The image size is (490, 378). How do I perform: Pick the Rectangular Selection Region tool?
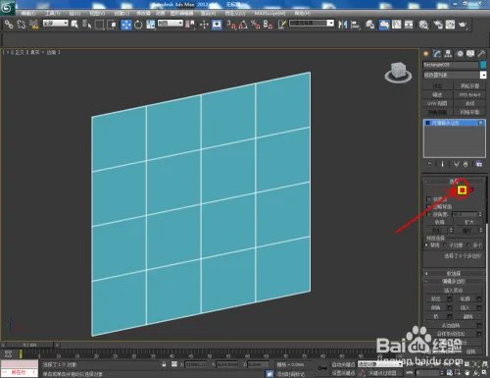(x=99, y=25)
